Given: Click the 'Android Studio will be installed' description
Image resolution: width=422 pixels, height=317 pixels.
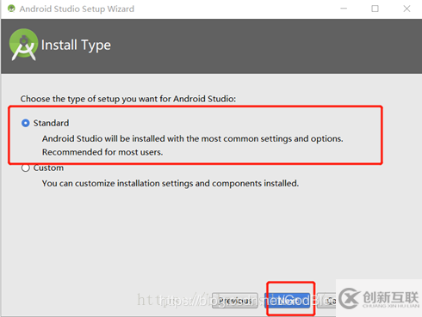Looking at the screenshot, I should [193, 138].
